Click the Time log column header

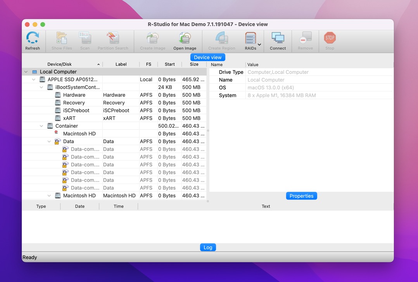[x=119, y=206]
